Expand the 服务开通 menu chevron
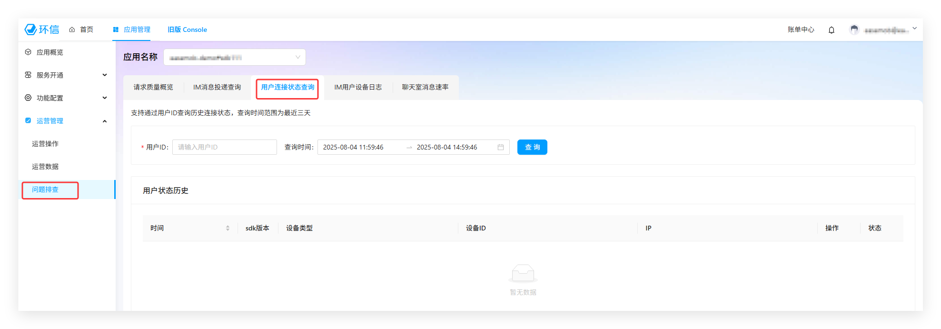941x329 pixels. [105, 75]
